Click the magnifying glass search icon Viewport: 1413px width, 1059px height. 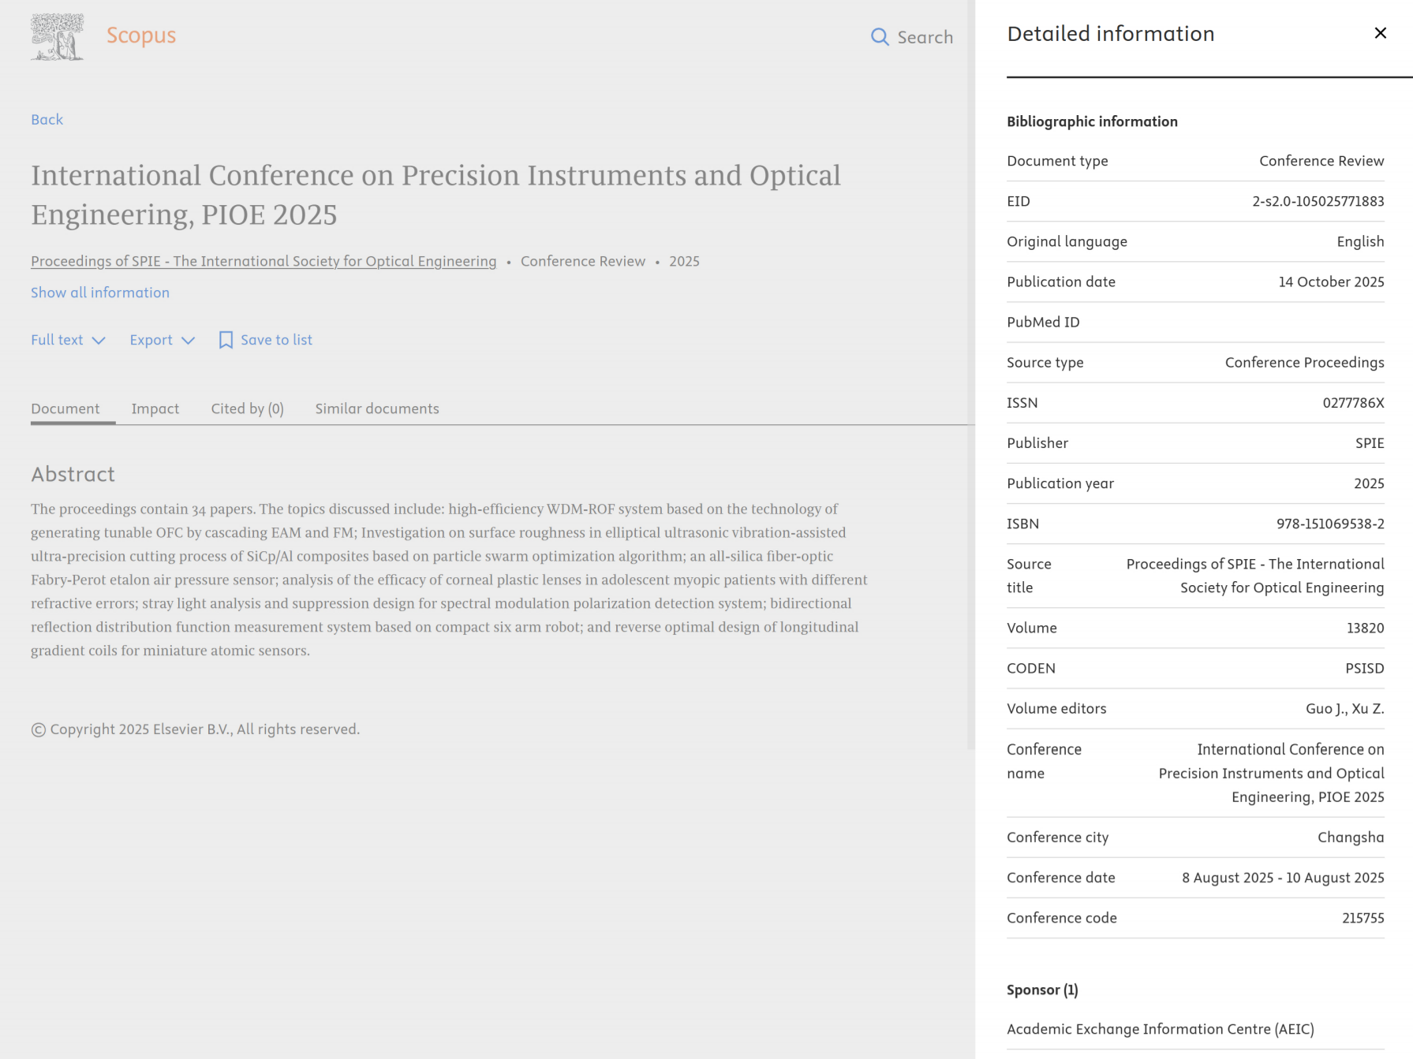(880, 37)
